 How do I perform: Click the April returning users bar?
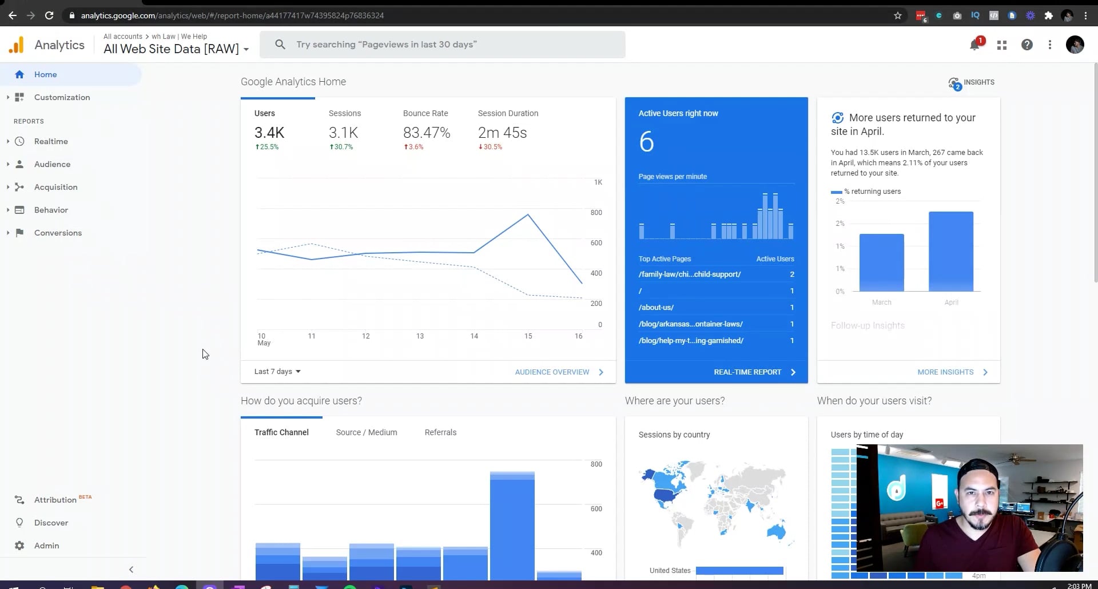tap(951, 252)
